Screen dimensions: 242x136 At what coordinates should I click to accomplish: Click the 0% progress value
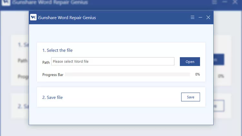point(197,74)
